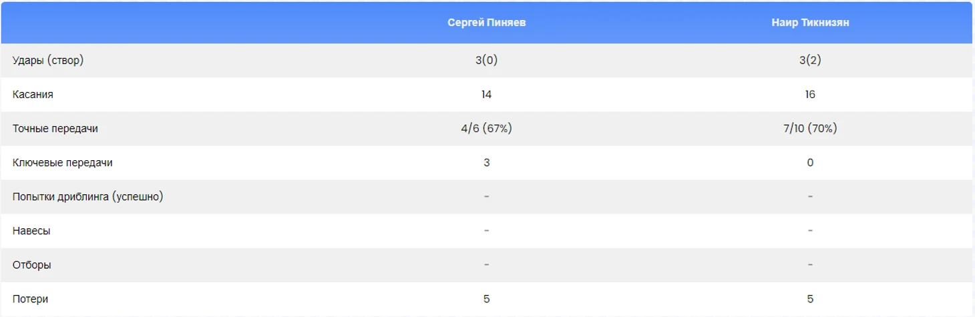This screenshot has width=975, height=317.
Task: Select Тикнизян's key passes value 0
Action: pyautogui.click(x=810, y=163)
